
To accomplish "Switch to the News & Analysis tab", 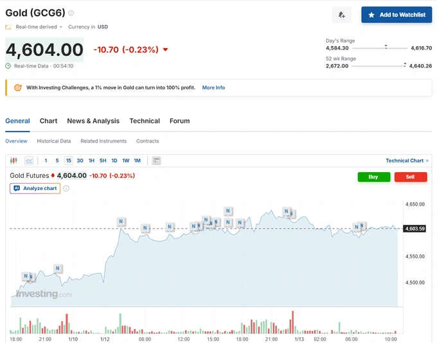I will click(x=93, y=121).
